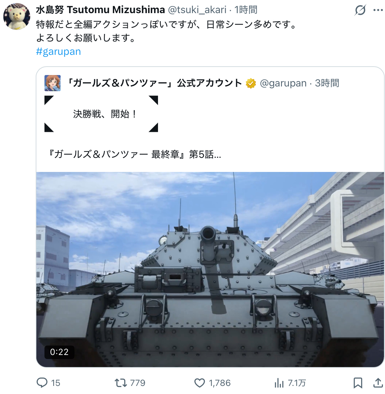This screenshot has height=394, width=385.
Task: Open the quoted garupan account avatar
Action: [x=53, y=83]
